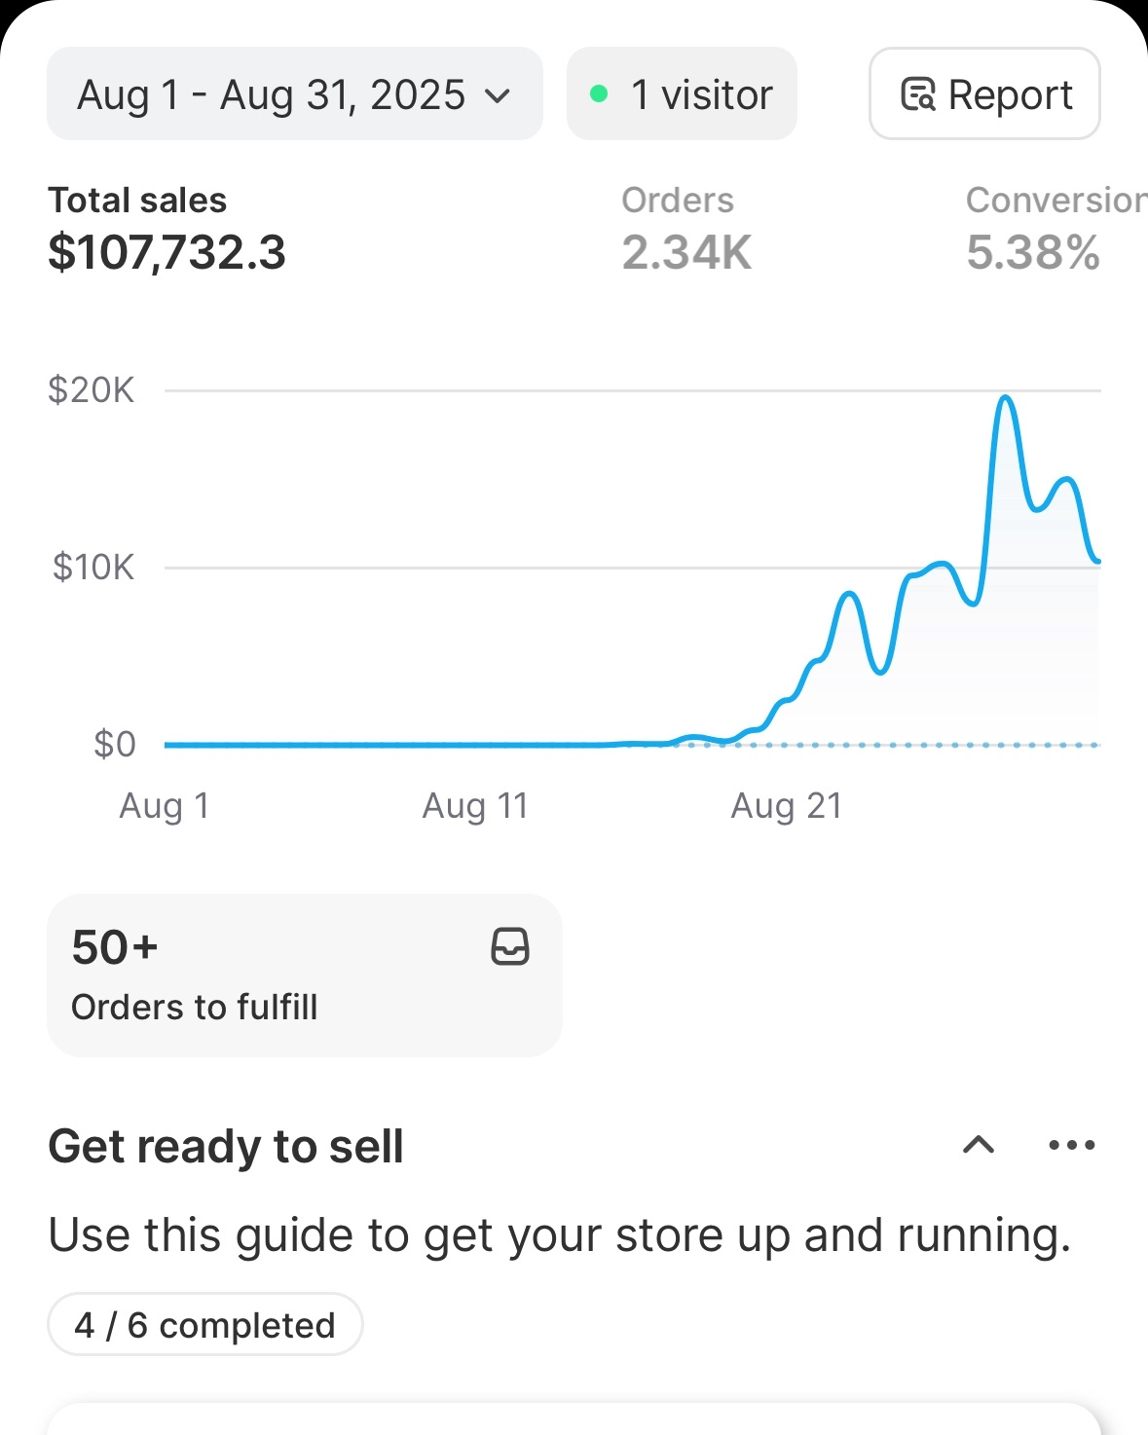Select the Total sales metric
This screenshot has height=1435, width=1148.
[x=167, y=232]
